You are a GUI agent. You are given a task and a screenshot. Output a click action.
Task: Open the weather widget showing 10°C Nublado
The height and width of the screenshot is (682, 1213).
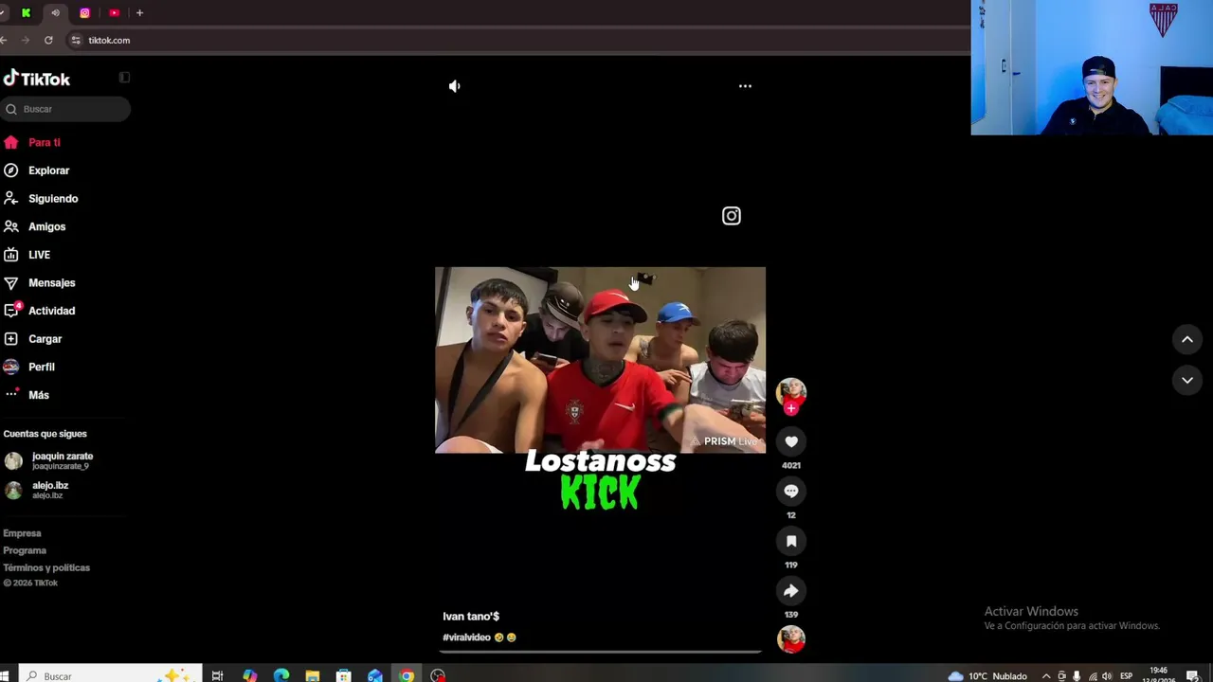pyautogui.click(x=987, y=676)
